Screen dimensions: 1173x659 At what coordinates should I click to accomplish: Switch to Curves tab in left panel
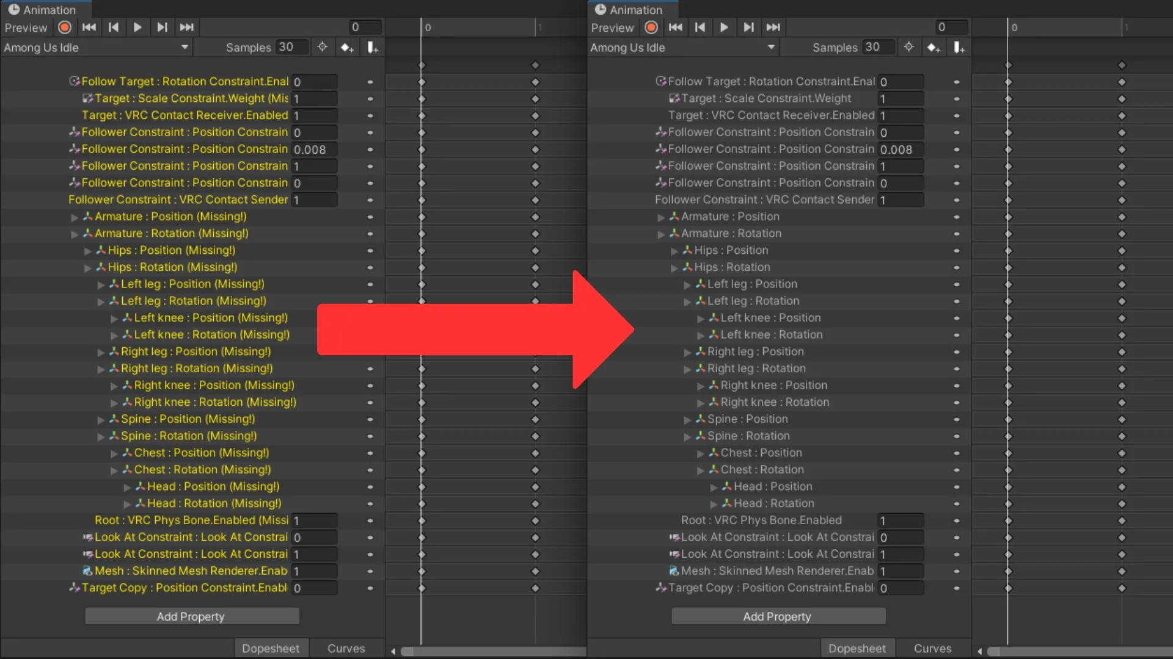(346, 649)
